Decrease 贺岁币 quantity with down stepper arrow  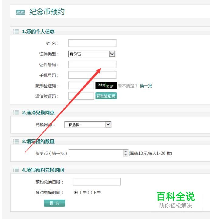(x=126, y=155)
